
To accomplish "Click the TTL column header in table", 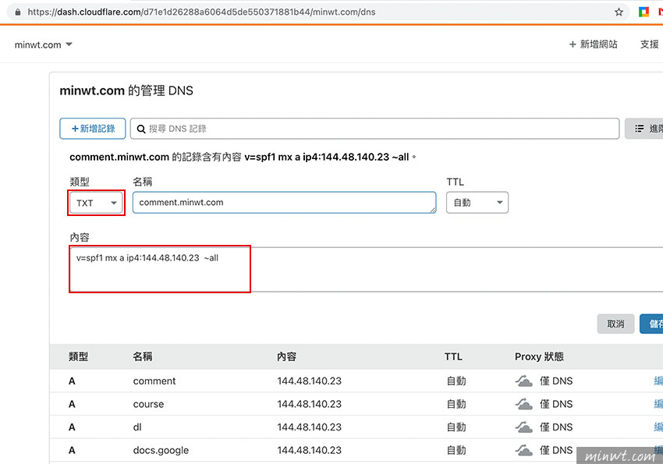I will (453, 356).
